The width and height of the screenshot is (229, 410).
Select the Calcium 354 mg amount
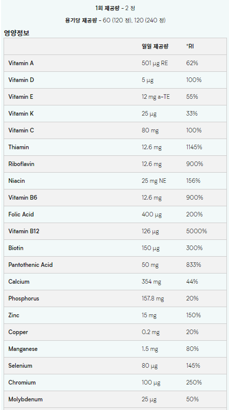pyautogui.click(x=151, y=282)
